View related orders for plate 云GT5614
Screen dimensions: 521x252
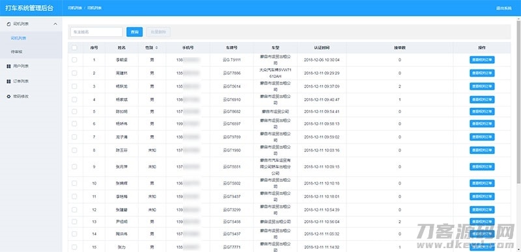[x=482, y=86]
